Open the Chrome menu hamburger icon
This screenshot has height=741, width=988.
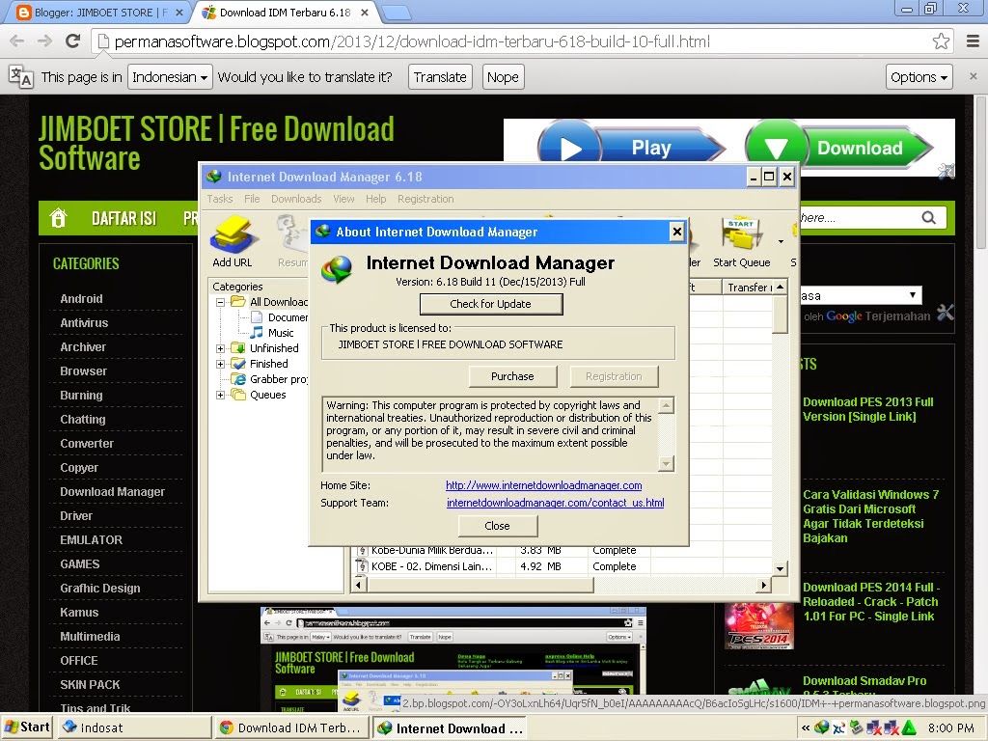tap(973, 41)
